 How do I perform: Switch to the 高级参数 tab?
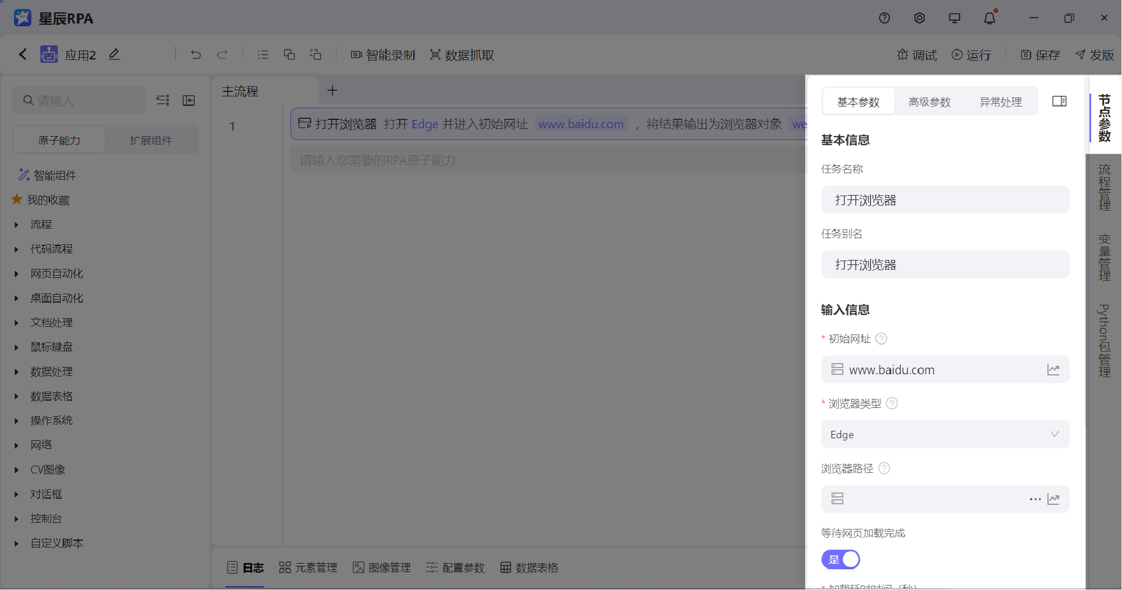click(929, 101)
